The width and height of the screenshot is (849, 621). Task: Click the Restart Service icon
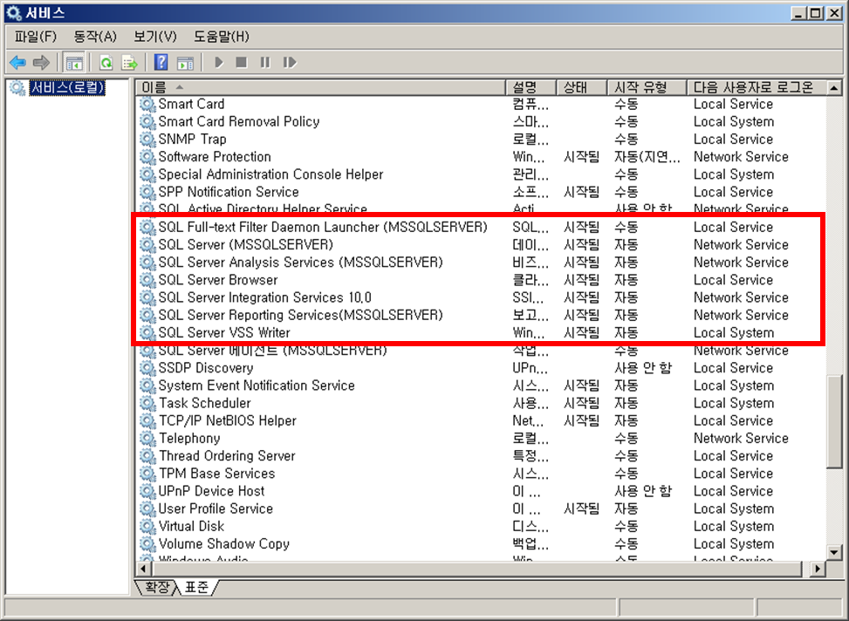point(290,63)
